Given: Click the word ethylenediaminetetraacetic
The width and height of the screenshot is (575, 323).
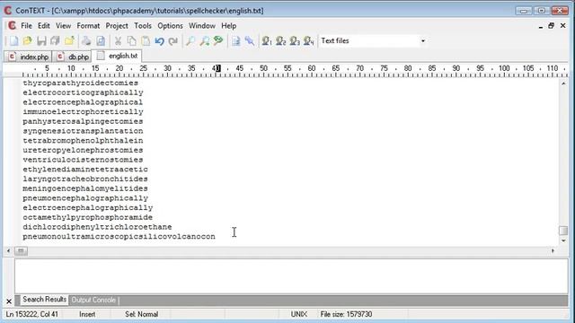Looking at the screenshot, I should click(85, 170).
